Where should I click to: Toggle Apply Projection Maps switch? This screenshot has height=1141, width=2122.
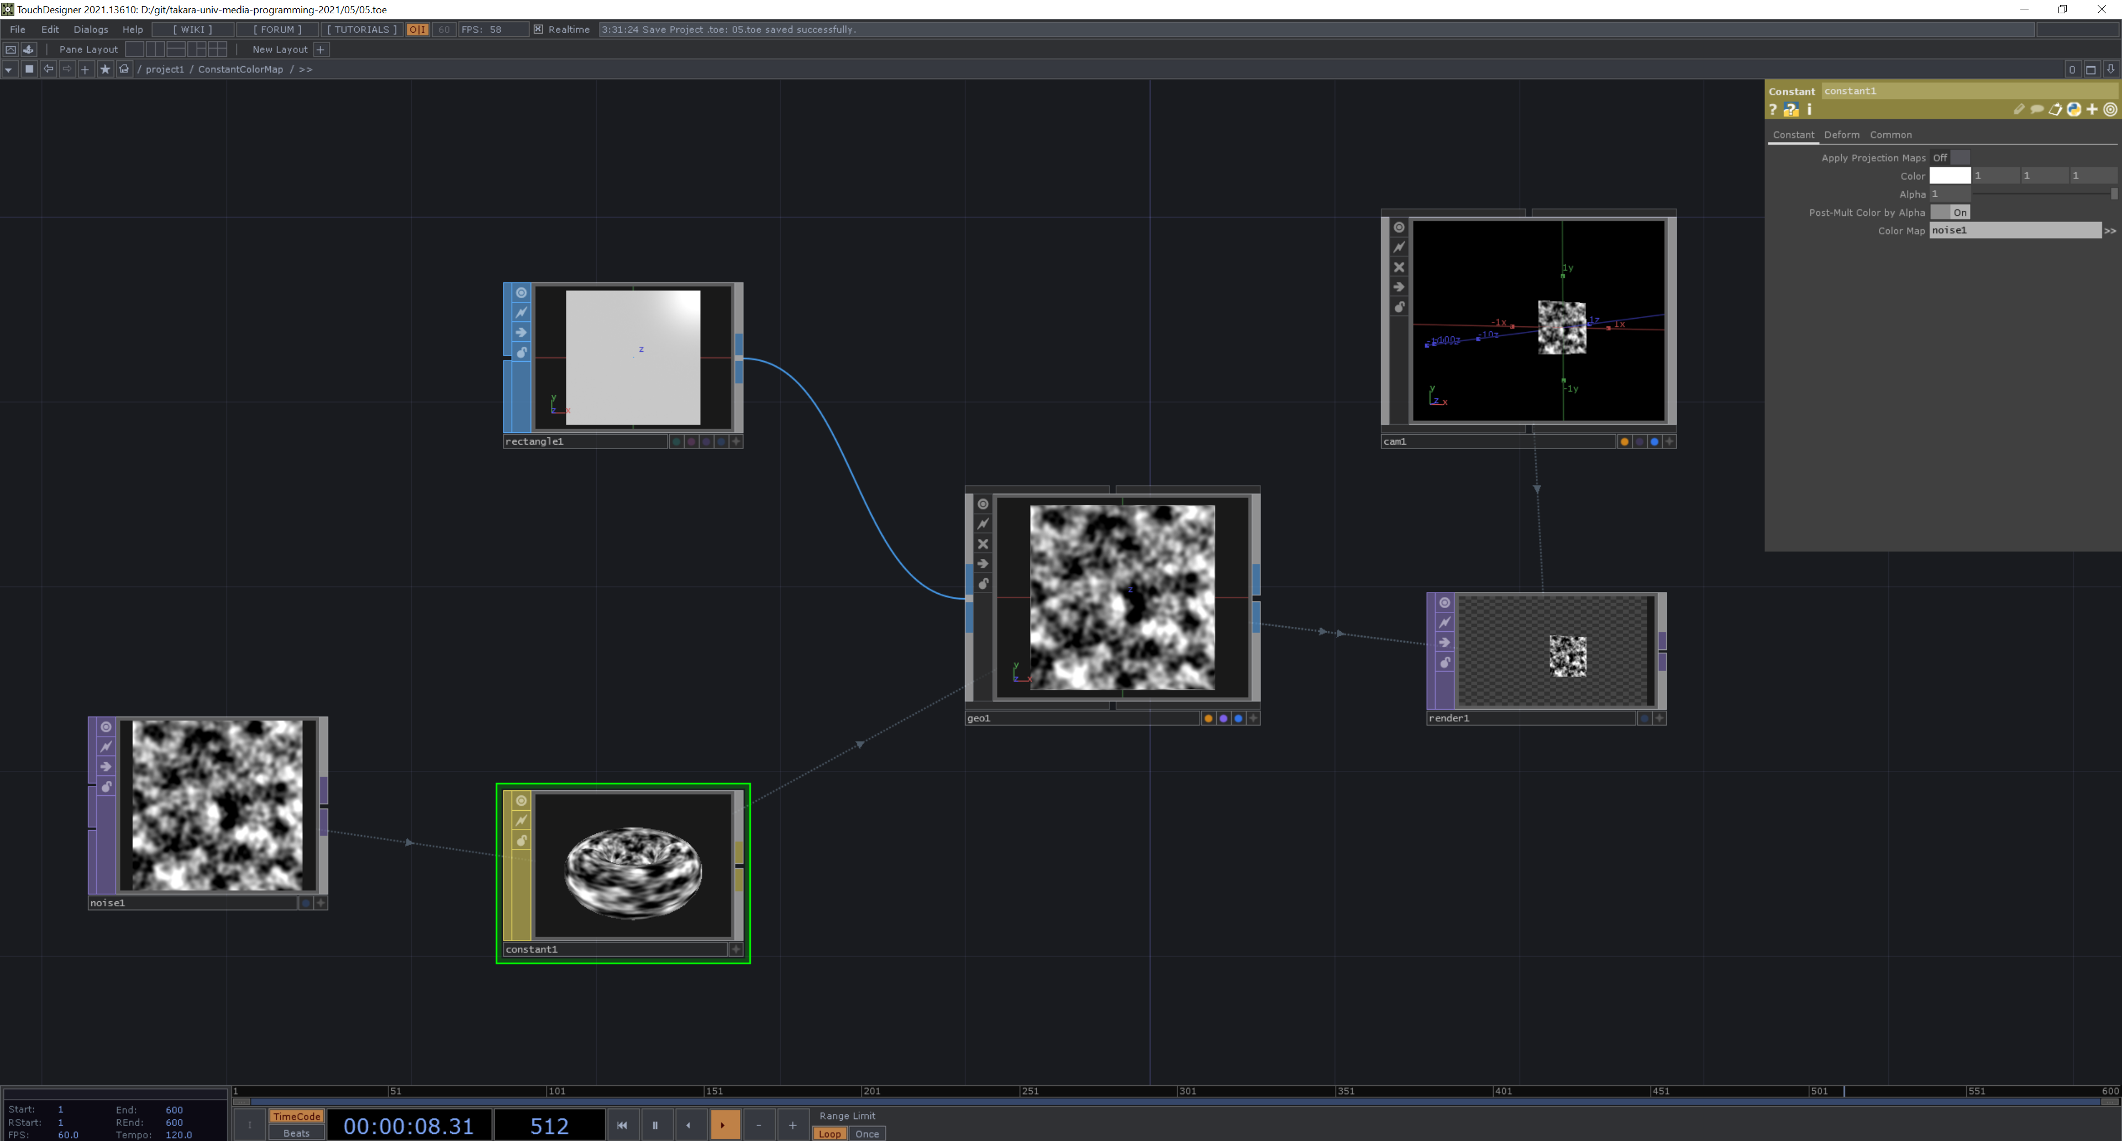pos(1950,158)
